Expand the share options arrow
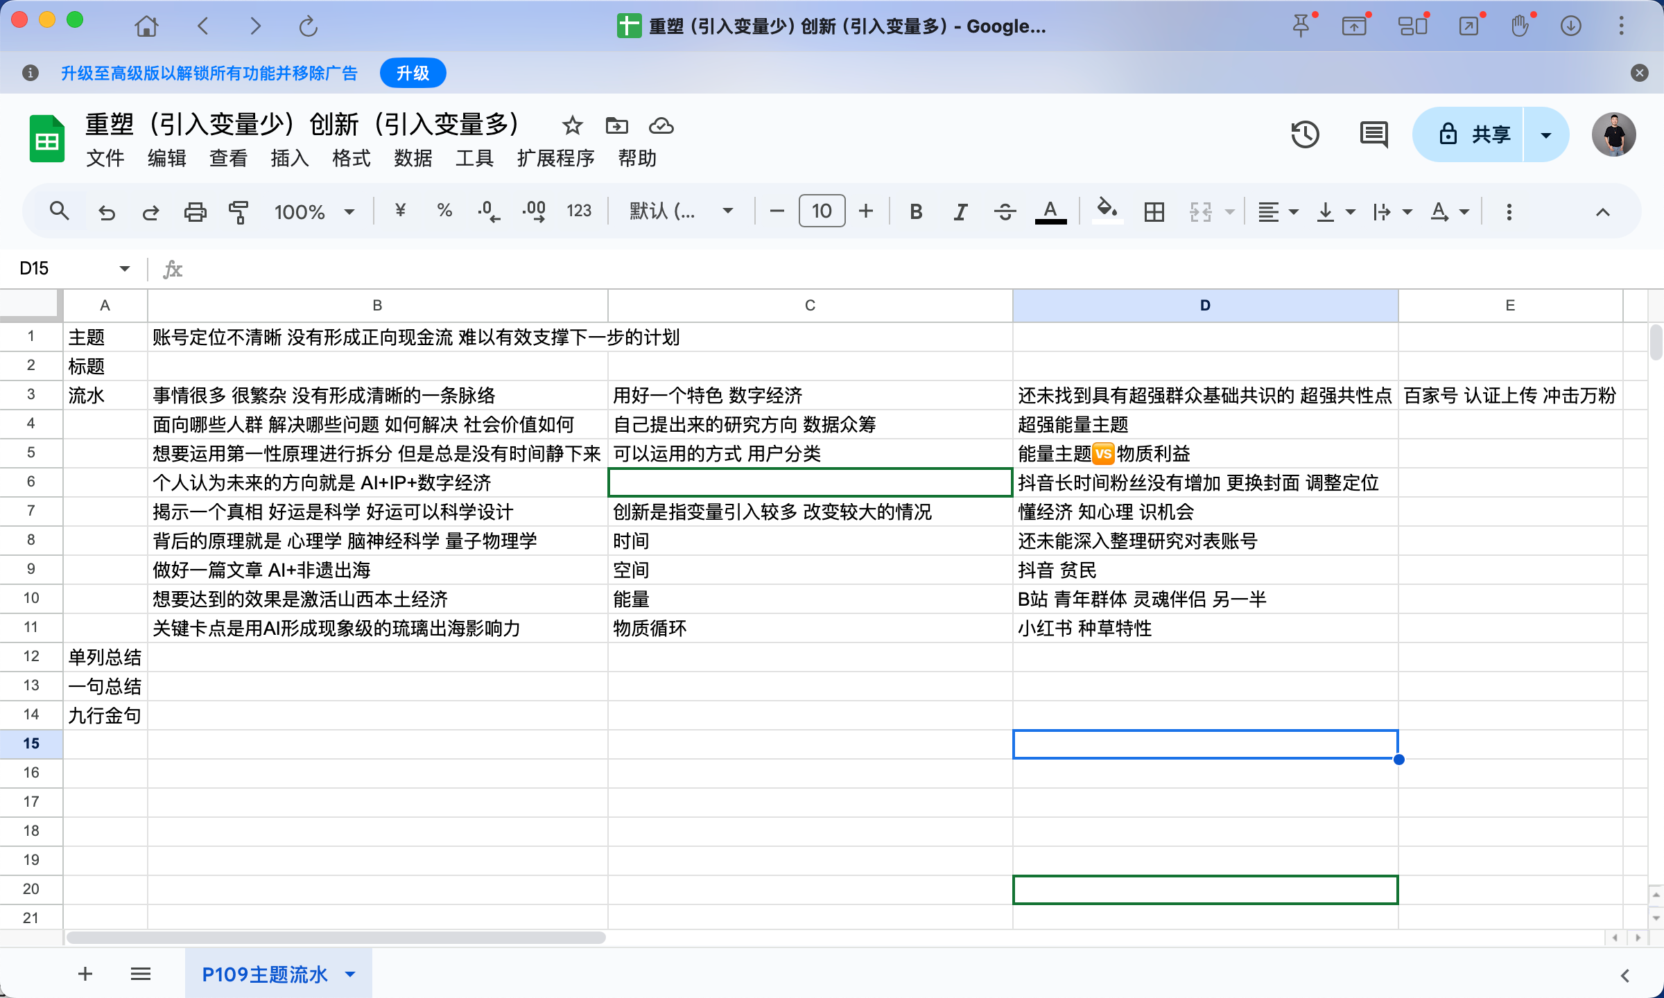Image resolution: width=1664 pixels, height=998 pixels. click(x=1546, y=134)
